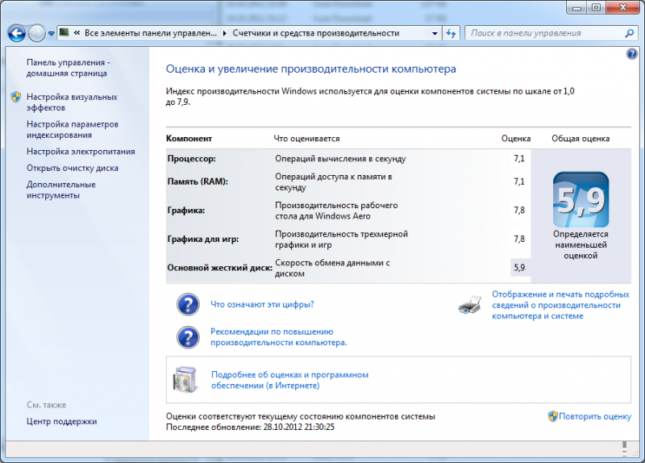Click 'Повторить оценку' to rerun assessment

[x=595, y=416]
